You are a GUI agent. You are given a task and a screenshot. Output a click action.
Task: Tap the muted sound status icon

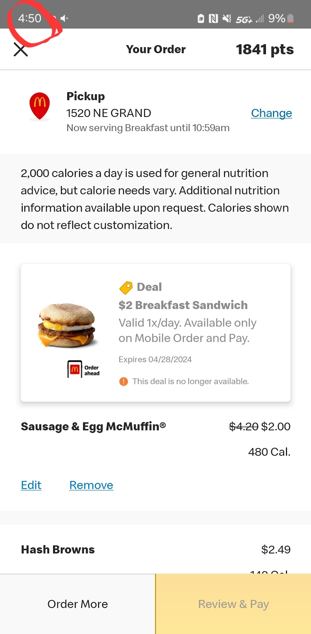pos(227,18)
